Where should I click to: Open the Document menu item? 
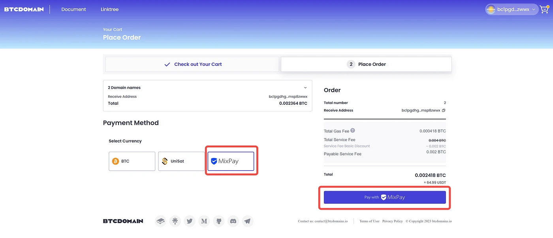[x=73, y=9]
